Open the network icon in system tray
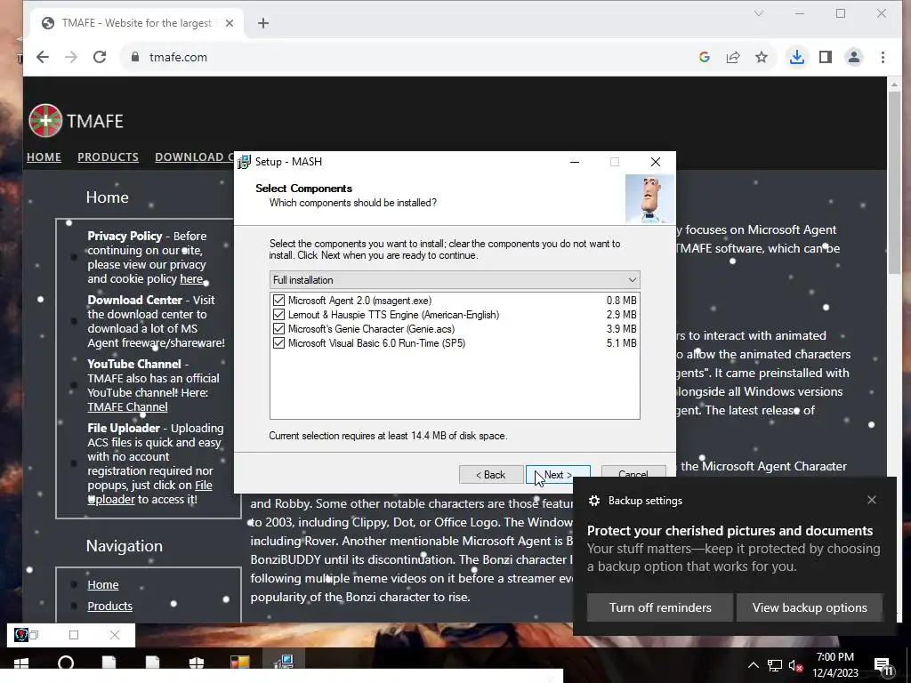 pyautogui.click(x=775, y=665)
